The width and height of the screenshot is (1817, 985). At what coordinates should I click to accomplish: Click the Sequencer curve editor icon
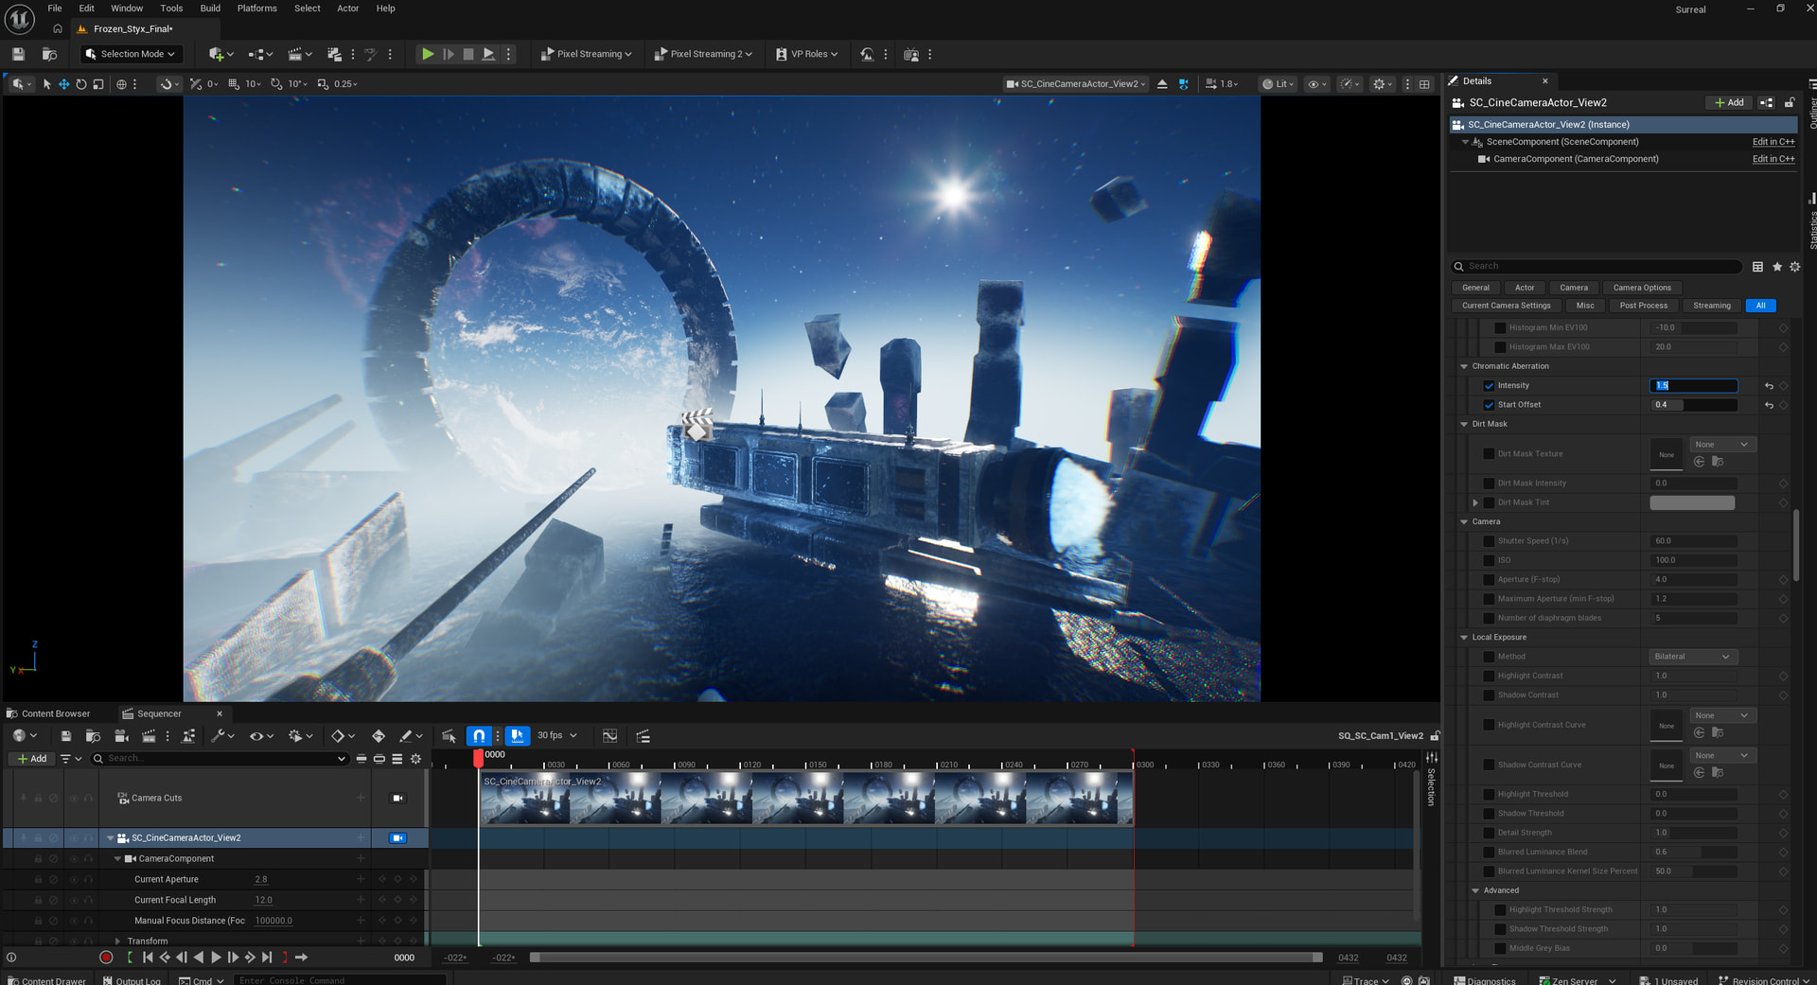coord(609,735)
